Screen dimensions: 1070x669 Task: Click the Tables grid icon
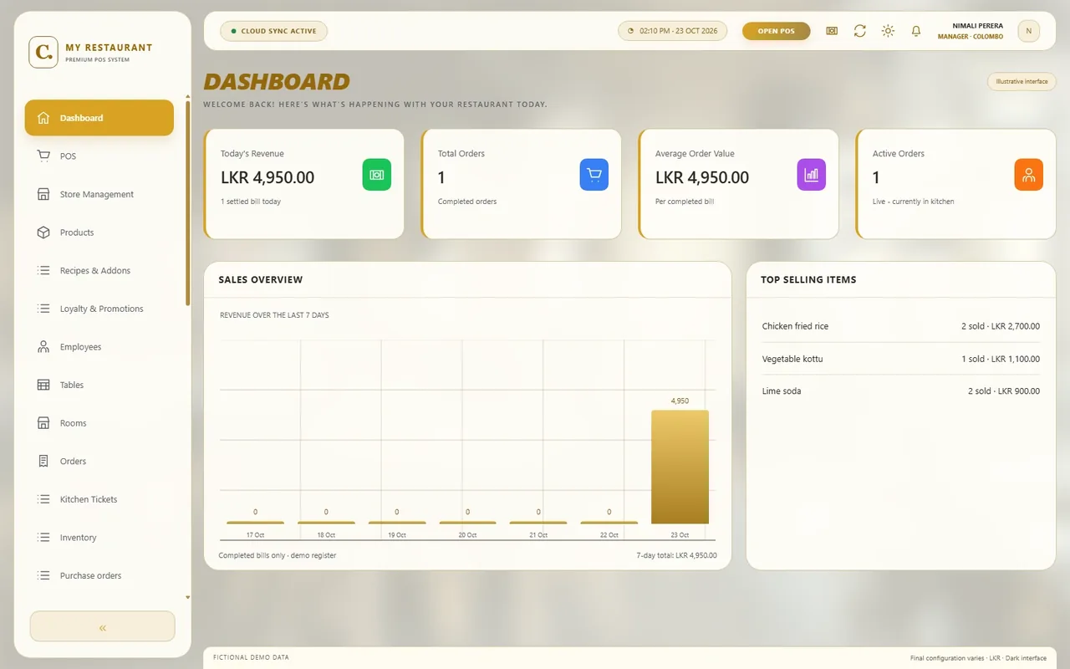(43, 385)
